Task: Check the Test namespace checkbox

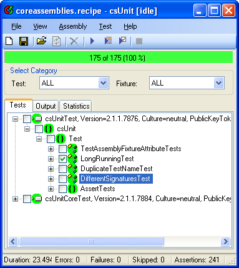Action: click(51, 139)
